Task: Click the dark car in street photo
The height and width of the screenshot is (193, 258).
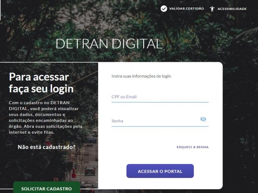Action: coord(90,171)
